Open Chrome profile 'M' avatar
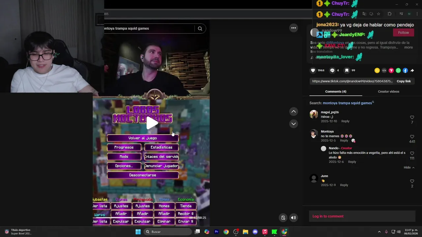422x237 pixels. click(409, 14)
